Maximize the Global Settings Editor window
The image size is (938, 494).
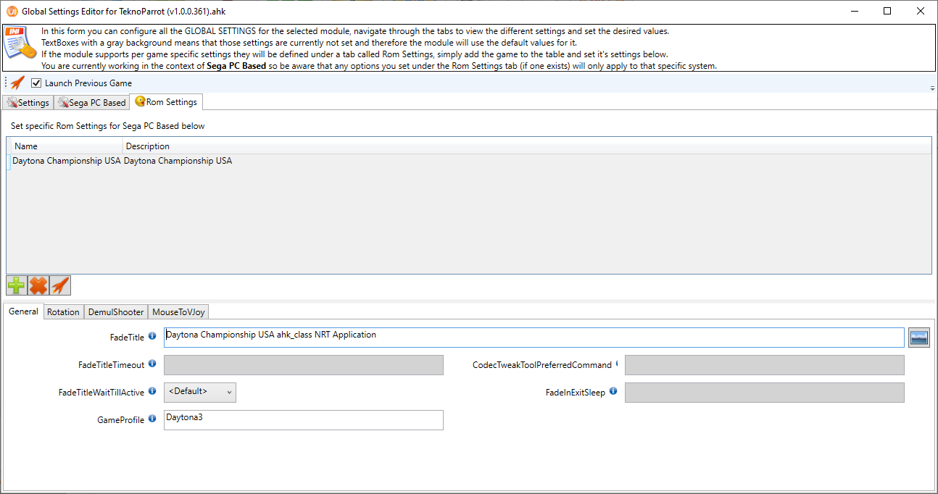coord(887,11)
